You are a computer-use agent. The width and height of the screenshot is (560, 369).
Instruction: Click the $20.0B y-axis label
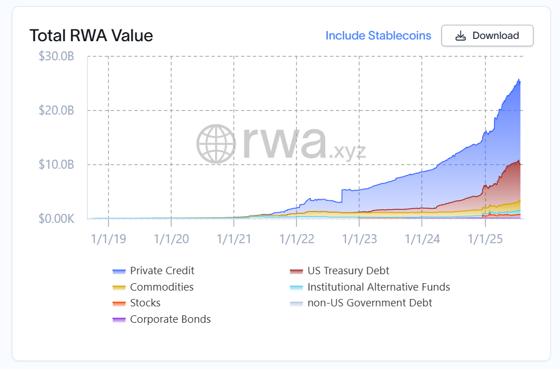[x=56, y=111]
